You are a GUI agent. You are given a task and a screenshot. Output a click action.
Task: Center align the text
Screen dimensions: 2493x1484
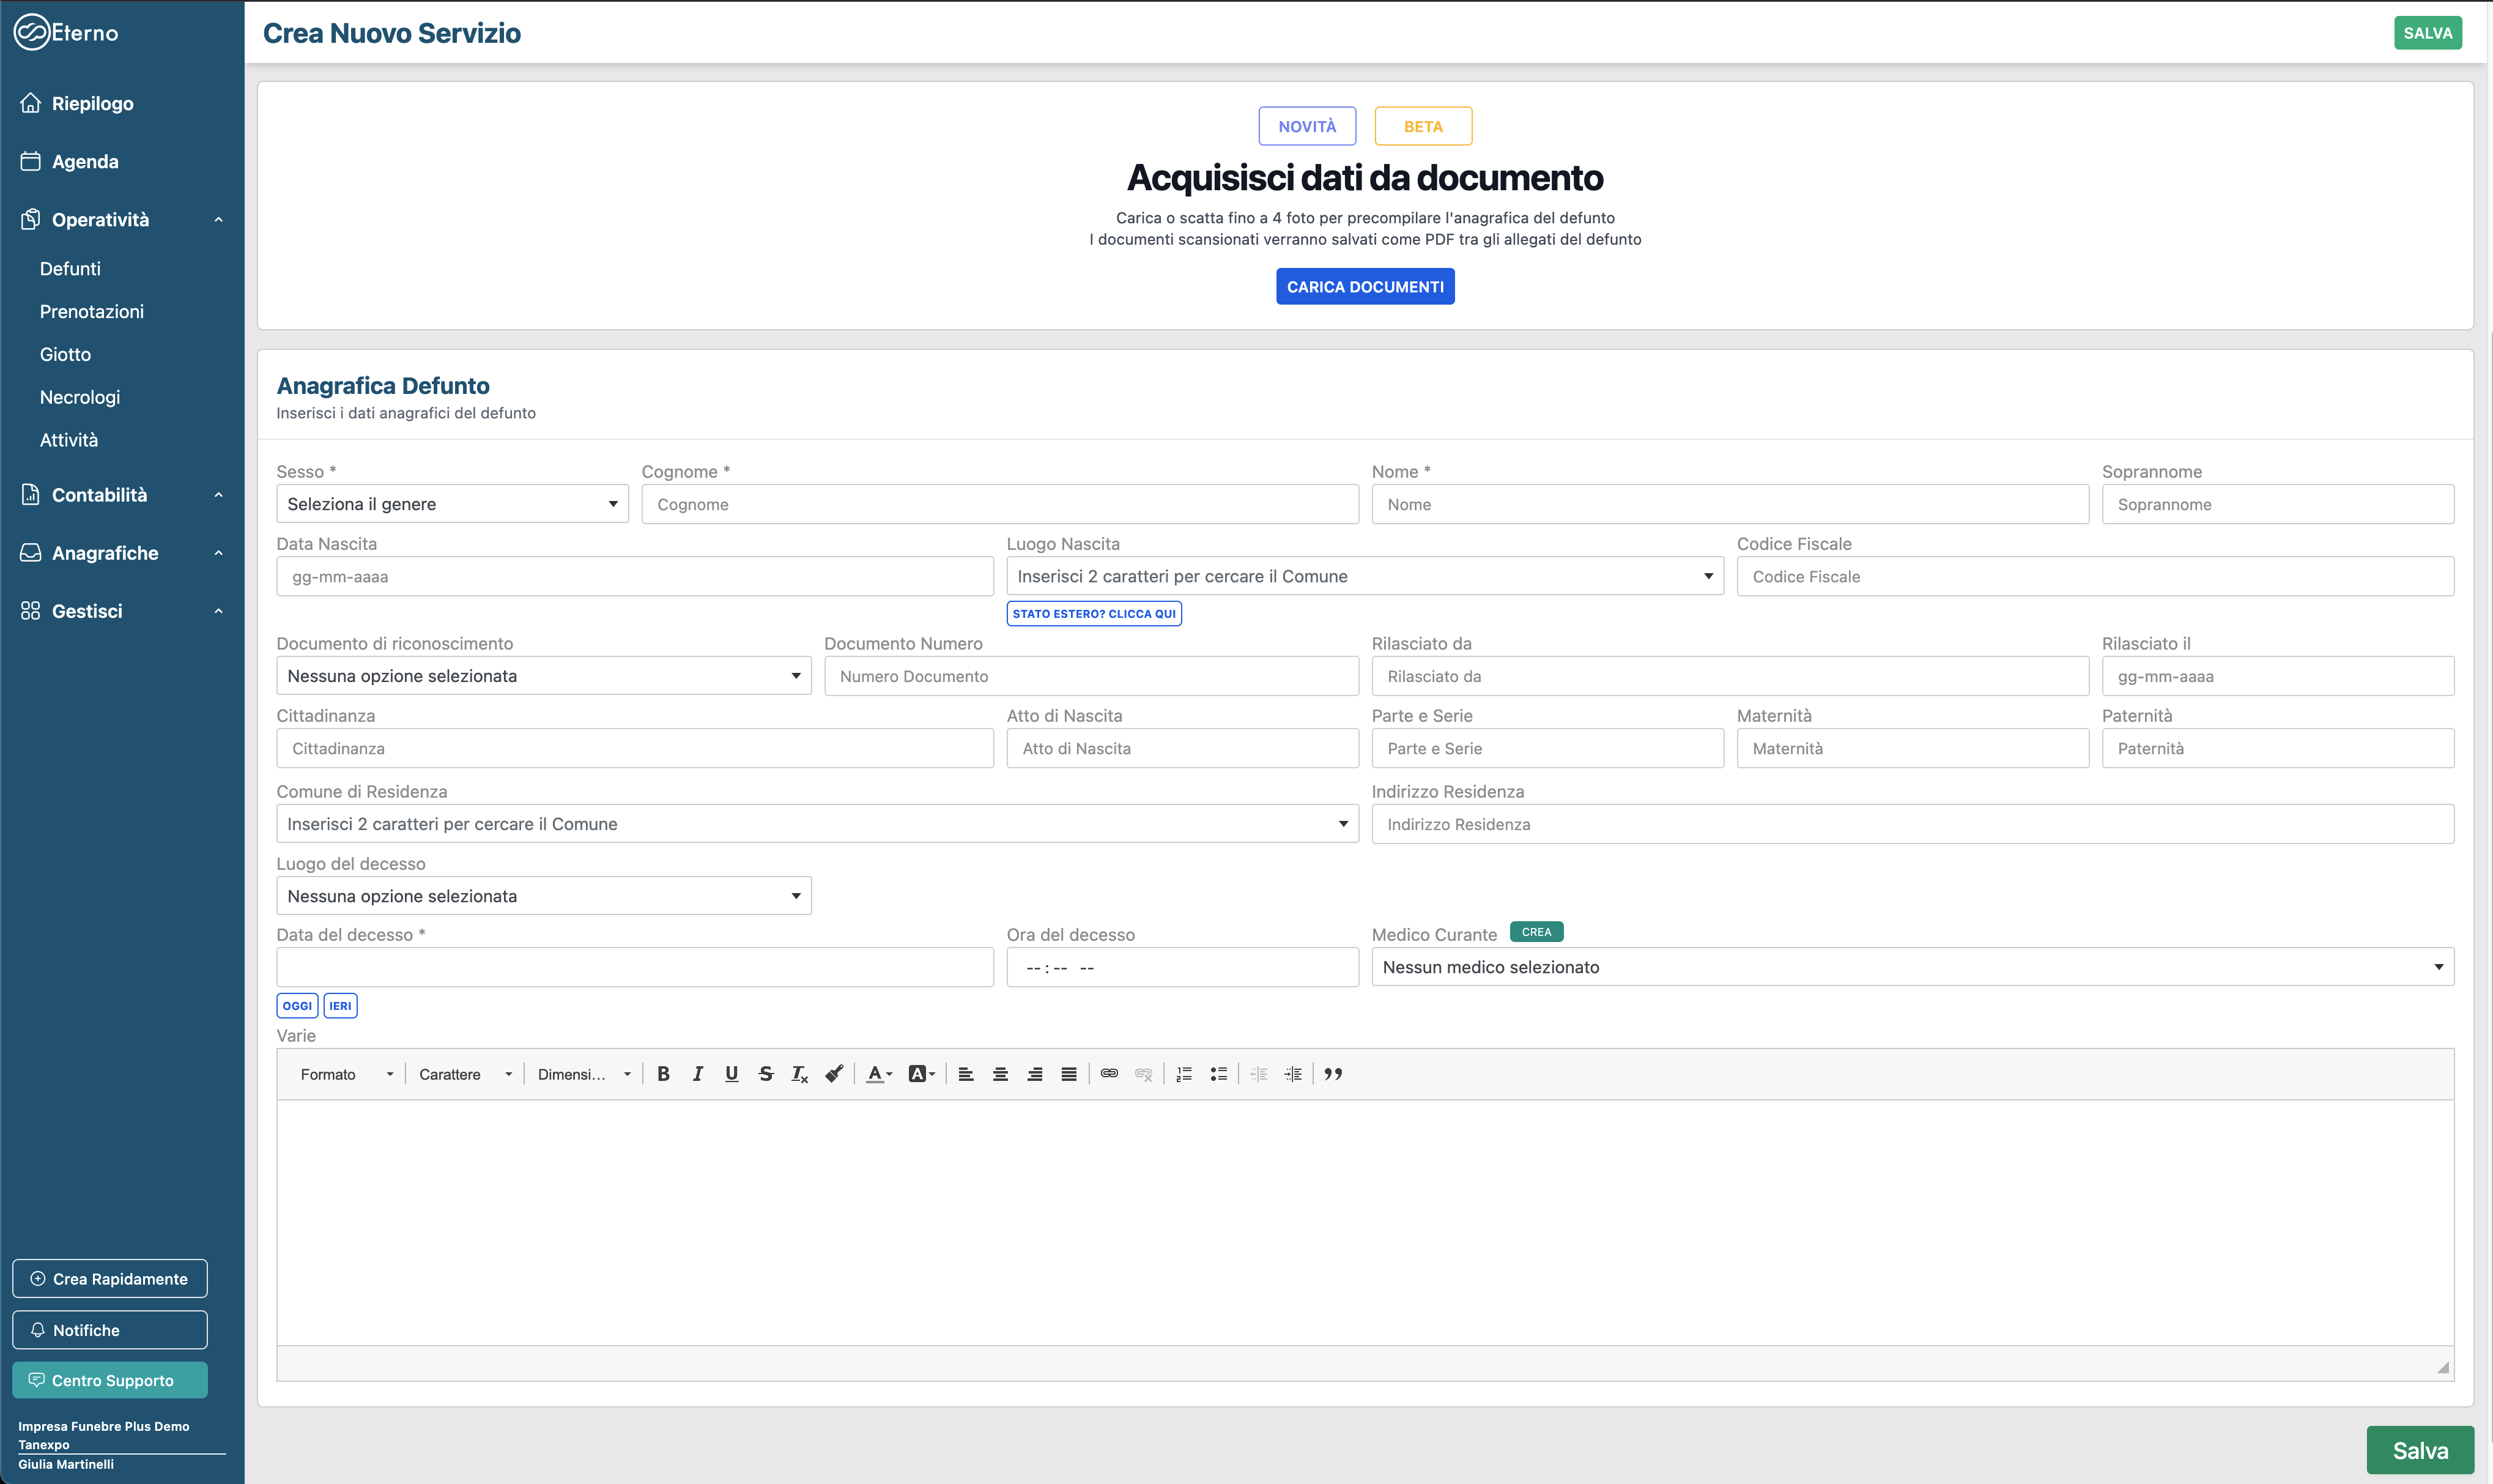[999, 1074]
